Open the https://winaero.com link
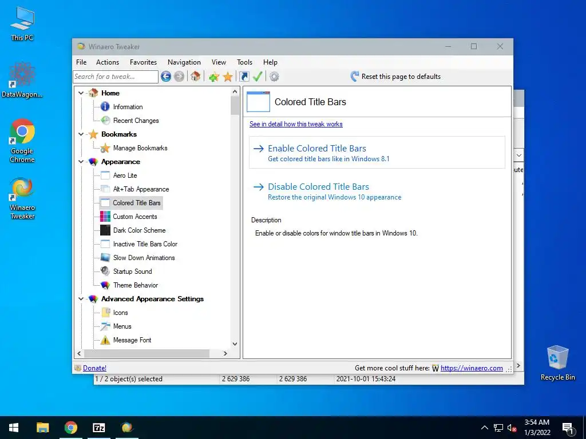Screen dimensions: 586x439 472,368
